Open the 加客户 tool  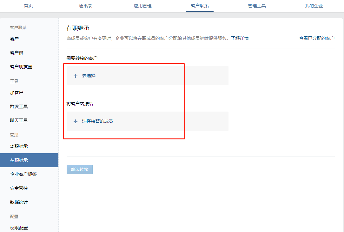pos(17,93)
